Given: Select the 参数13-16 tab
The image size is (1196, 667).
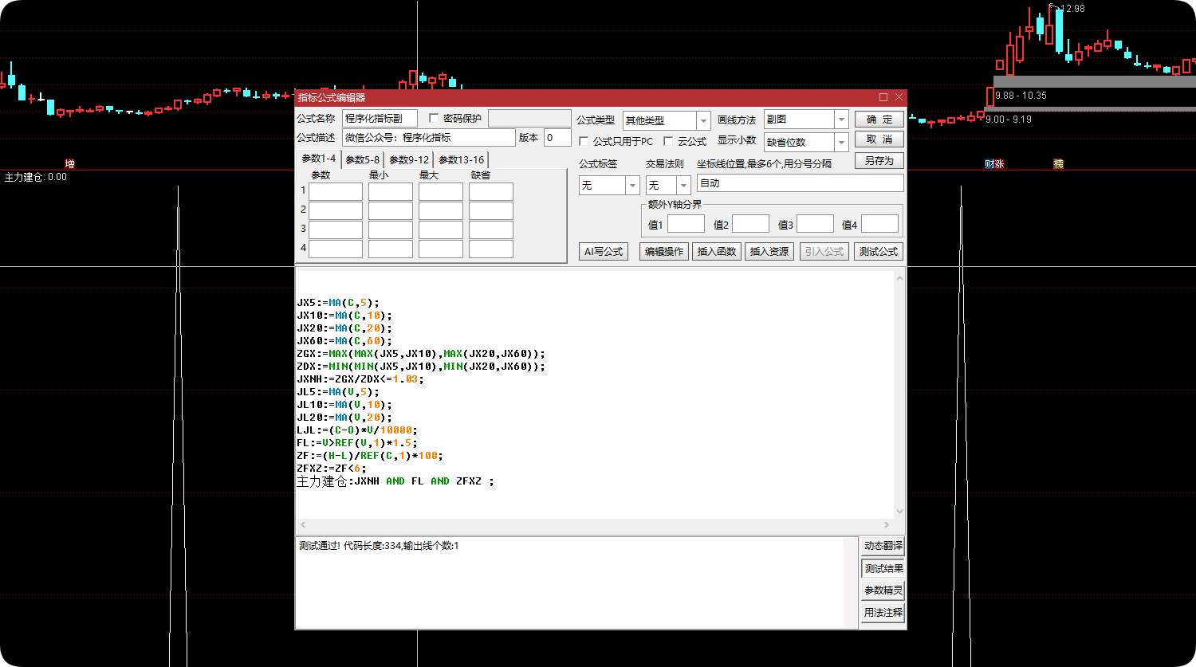Looking at the screenshot, I should 462,159.
